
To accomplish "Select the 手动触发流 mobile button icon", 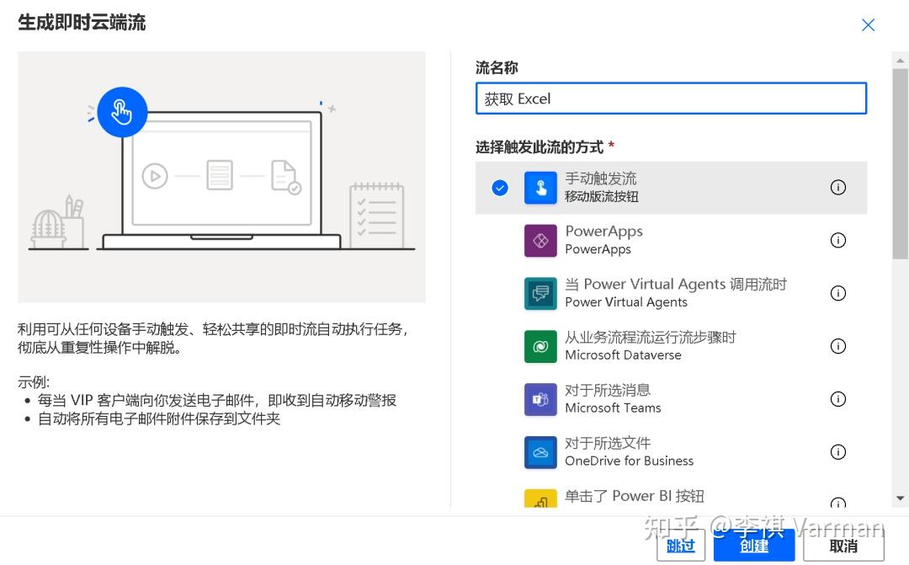I will 540,187.
